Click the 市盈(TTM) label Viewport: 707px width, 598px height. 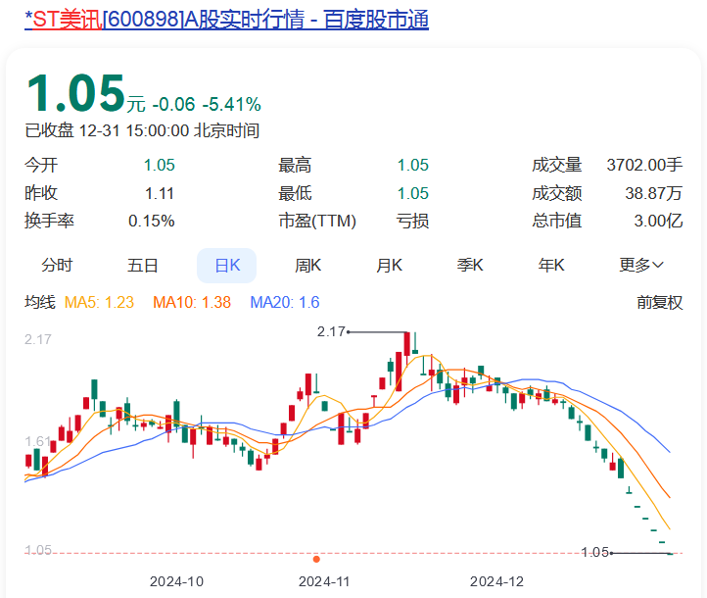(x=317, y=222)
